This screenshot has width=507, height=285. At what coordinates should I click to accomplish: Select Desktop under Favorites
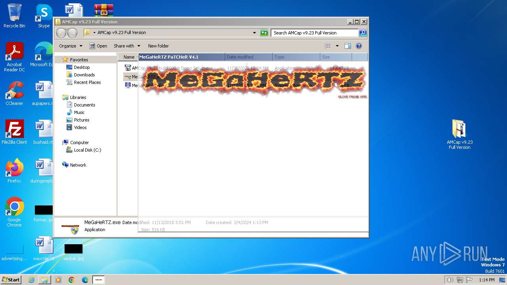[82, 67]
